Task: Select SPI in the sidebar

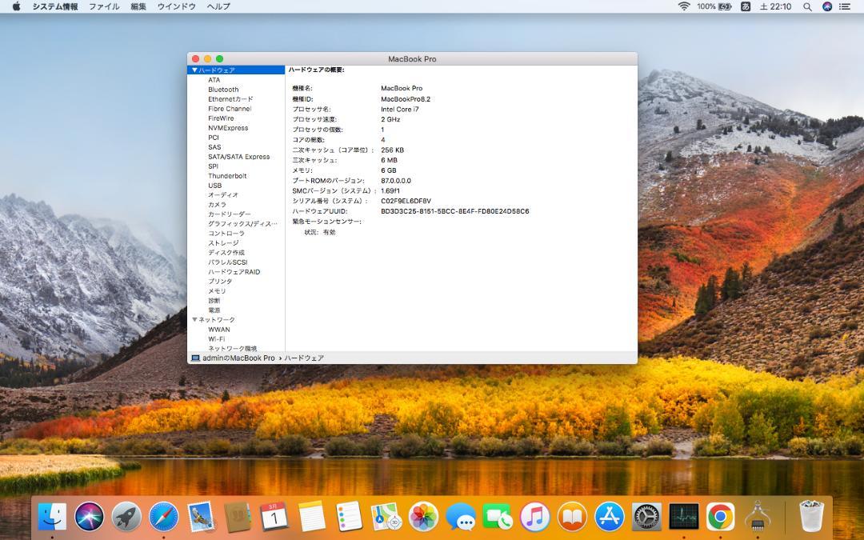Action: click(213, 166)
